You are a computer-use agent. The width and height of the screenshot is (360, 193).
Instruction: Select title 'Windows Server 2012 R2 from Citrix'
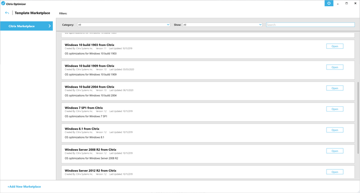coord(90,170)
